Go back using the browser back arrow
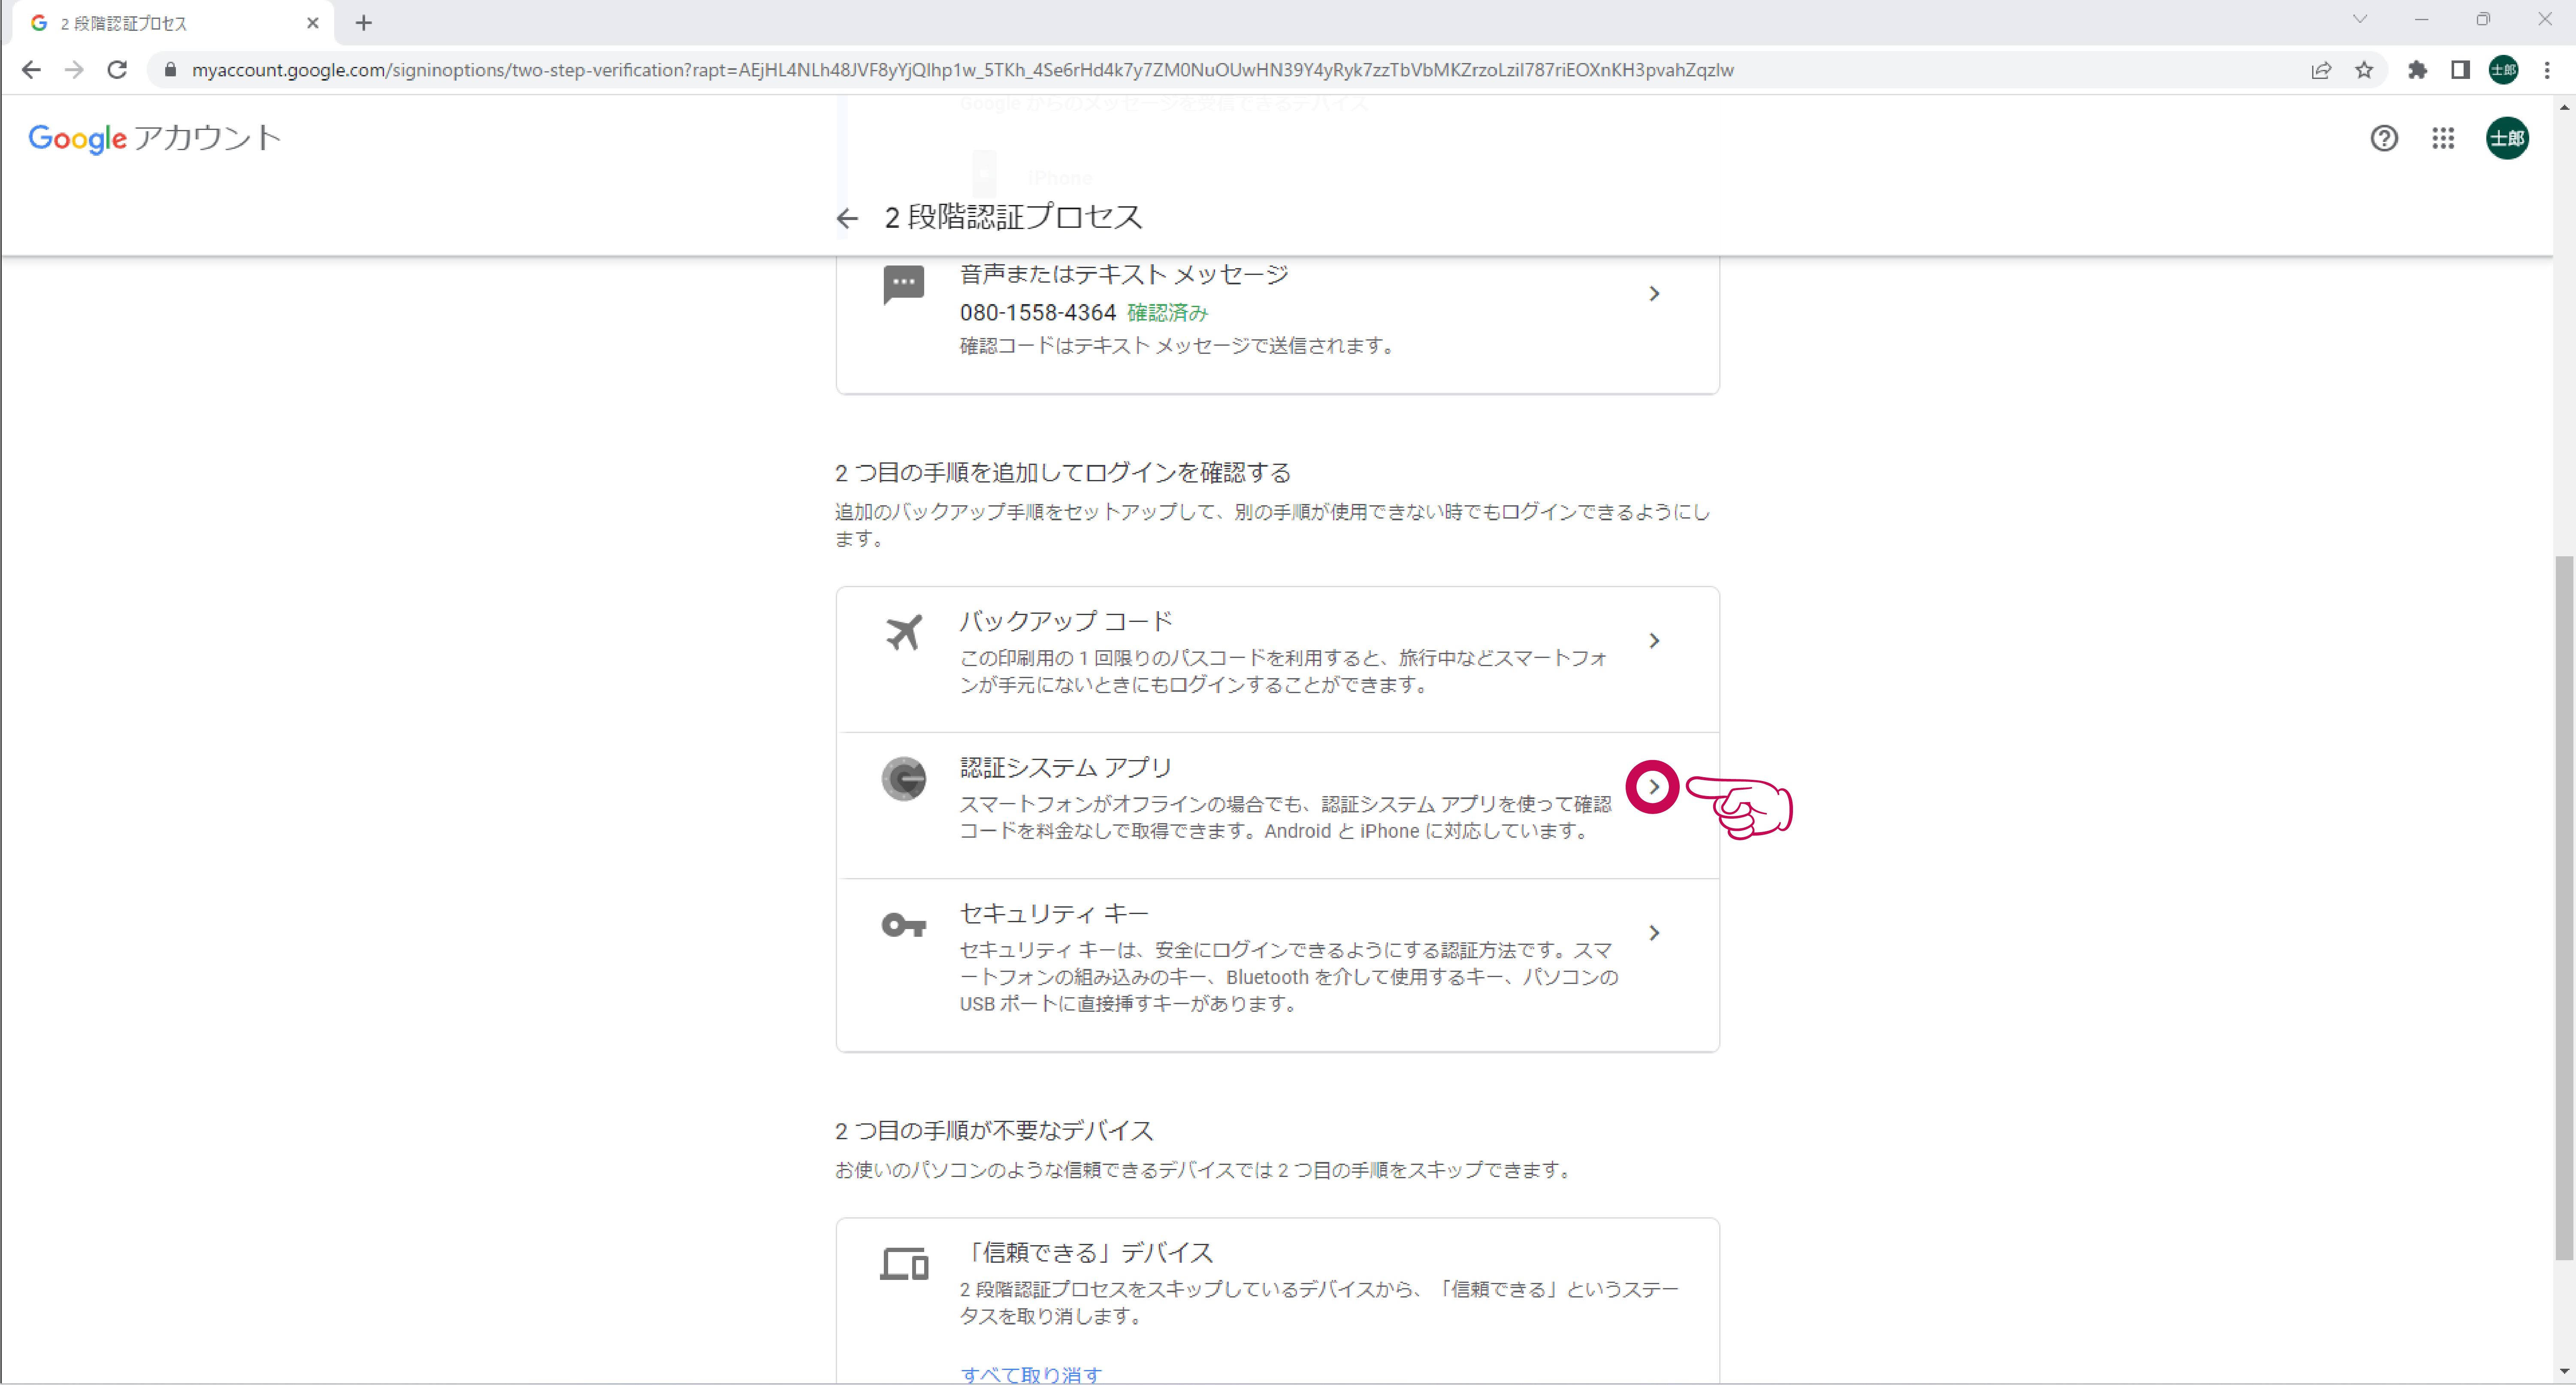The width and height of the screenshot is (2576, 1385). (31, 70)
